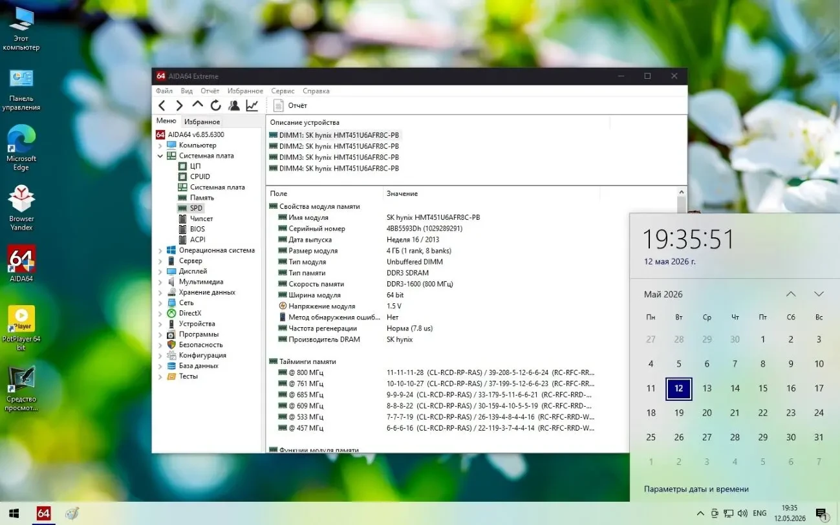The height and width of the screenshot is (525, 840).
Task: Expand the Хранение данных tree node
Action: (161, 292)
